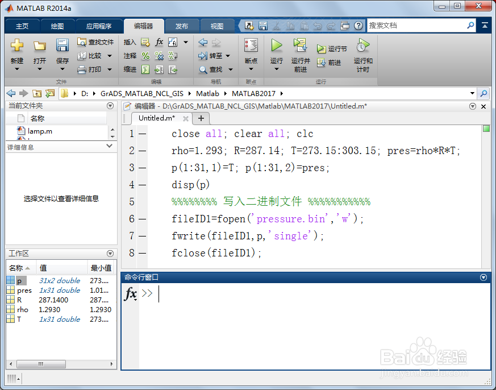Open editor panel actions dropdown
The width and height of the screenshot is (496, 390).
coord(473,106)
